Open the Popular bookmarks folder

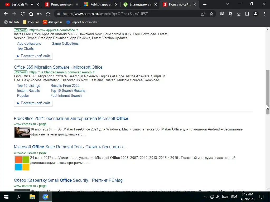[x=31, y=22]
